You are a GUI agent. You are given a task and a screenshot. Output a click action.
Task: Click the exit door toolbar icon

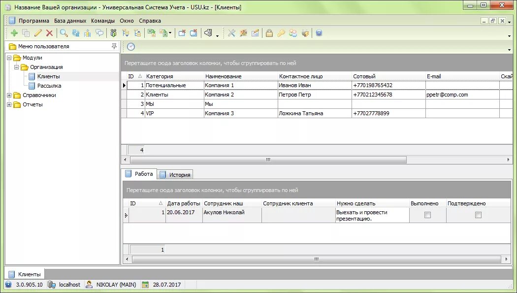[208, 33]
